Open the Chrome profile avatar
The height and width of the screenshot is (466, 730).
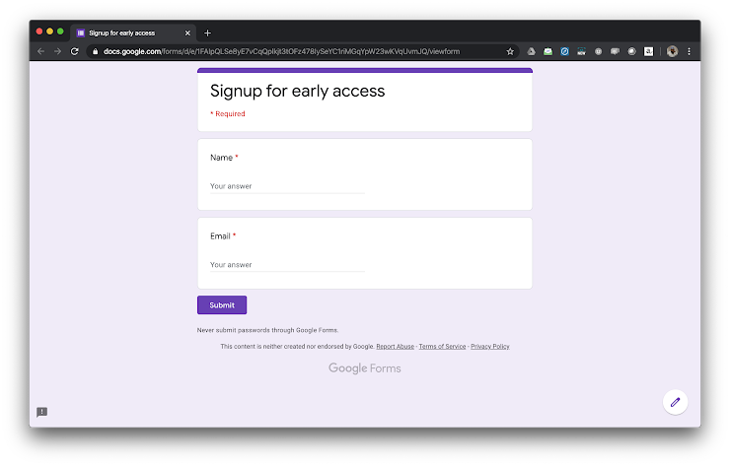pyautogui.click(x=672, y=51)
